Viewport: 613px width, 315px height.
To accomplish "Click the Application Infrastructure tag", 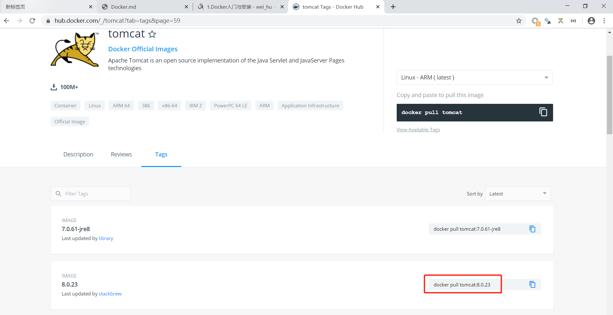I will [x=310, y=105].
